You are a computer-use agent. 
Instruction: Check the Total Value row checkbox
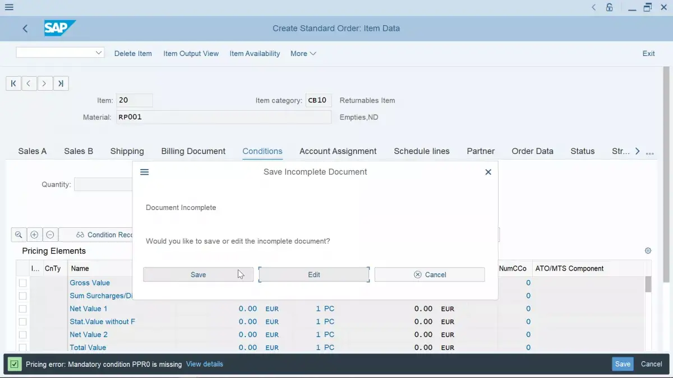coord(23,347)
